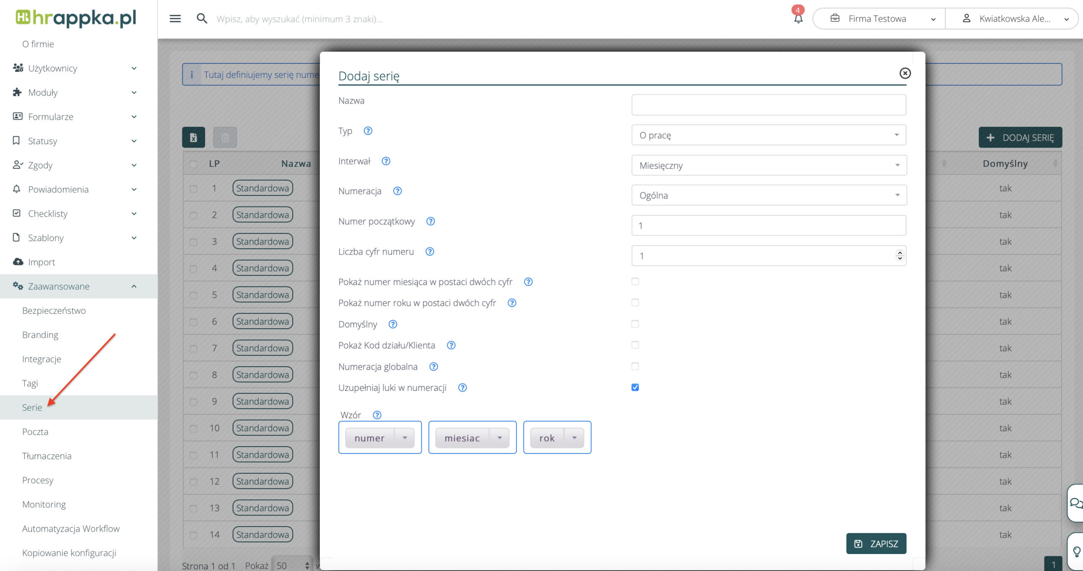
Task: Open the Typ dropdown showing O pracę
Action: [769, 135]
